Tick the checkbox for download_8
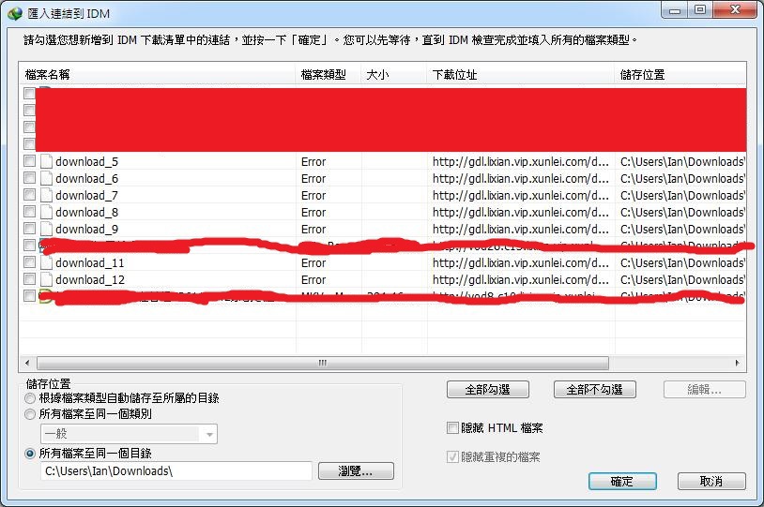This screenshot has height=507, width=764. [x=30, y=212]
